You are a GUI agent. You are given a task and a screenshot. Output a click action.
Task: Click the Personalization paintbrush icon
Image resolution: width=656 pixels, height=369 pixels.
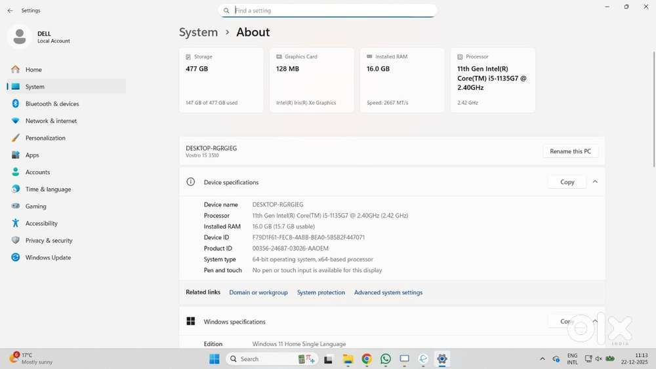(15, 138)
